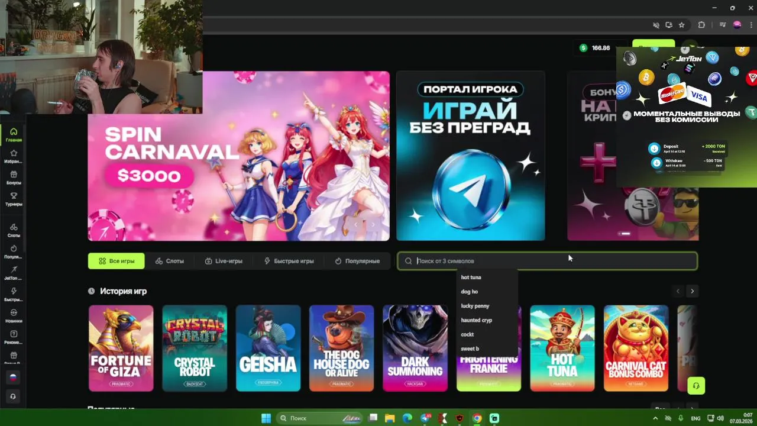Open the volume speaker tray icon

(721, 418)
